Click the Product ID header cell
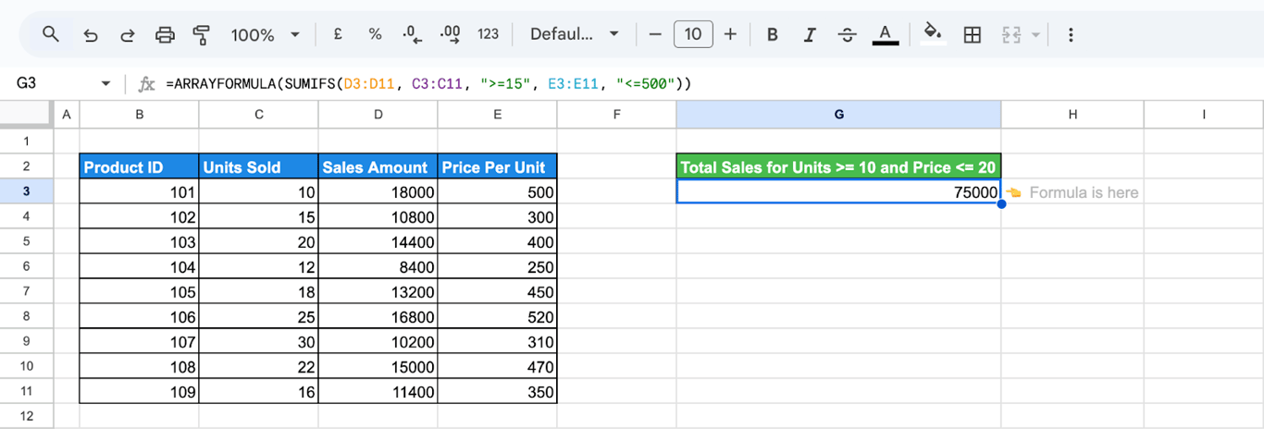Viewport: 1264px width, 429px height. [x=139, y=167]
